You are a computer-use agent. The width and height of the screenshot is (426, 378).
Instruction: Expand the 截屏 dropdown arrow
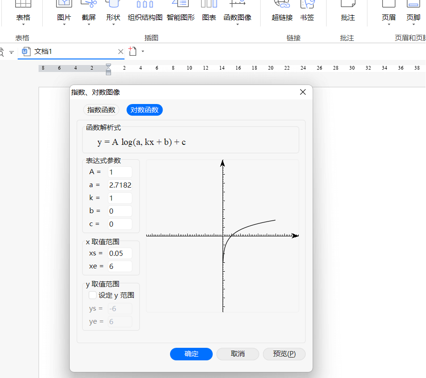89,25
